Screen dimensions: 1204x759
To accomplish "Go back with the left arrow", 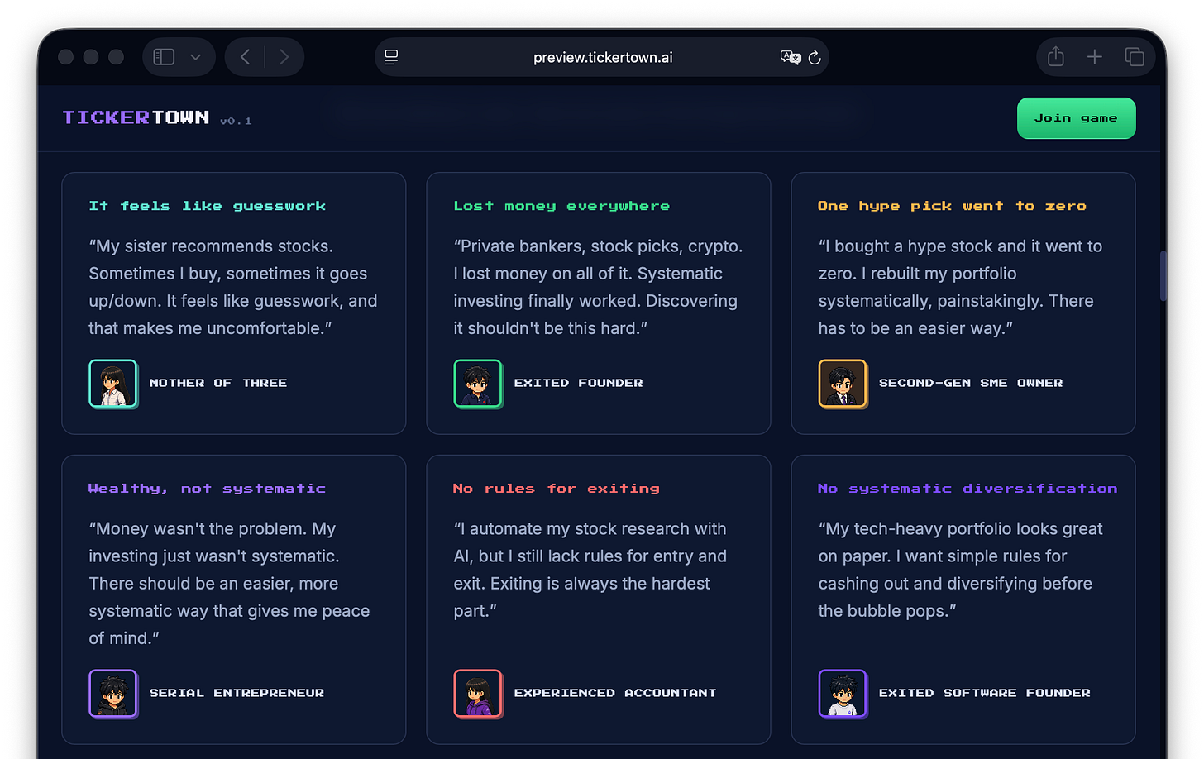I will (x=245, y=57).
